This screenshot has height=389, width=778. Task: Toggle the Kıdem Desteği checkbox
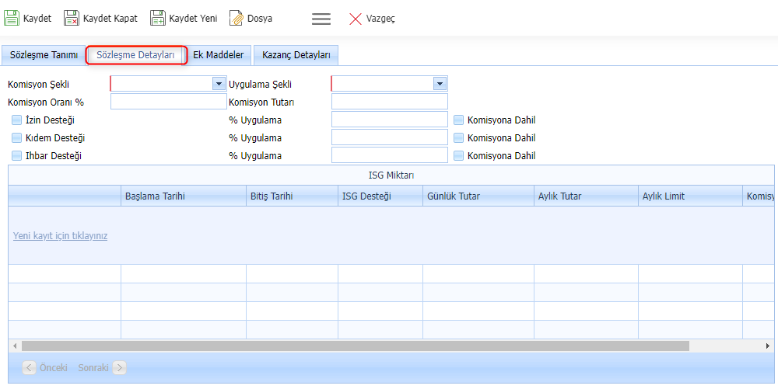[17, 138]
